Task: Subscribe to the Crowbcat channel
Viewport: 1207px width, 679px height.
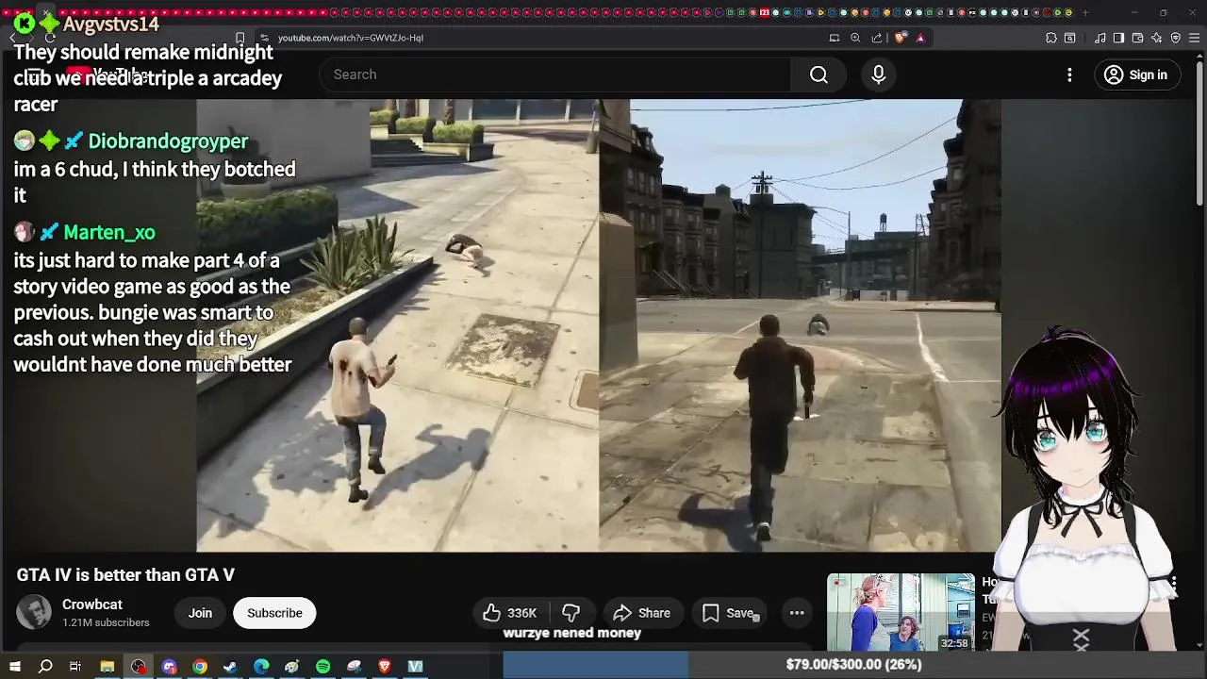Action: click(274, 613)
